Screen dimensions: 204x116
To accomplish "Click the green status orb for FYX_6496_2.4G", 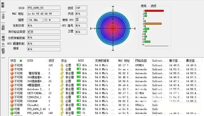I will (12, 109).
